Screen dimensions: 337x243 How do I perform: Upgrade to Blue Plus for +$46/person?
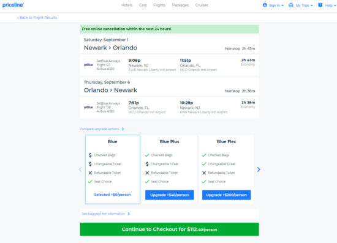point(170,195)
